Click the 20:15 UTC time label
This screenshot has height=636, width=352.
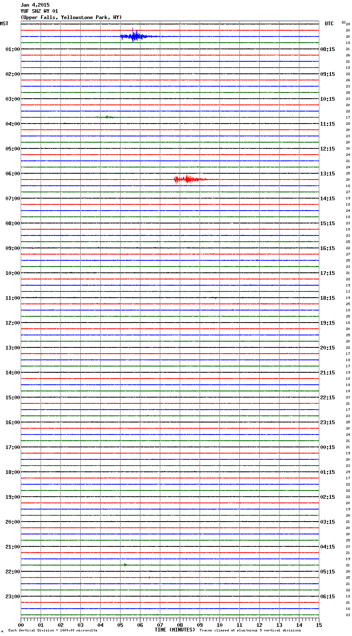tap(328, 348)
